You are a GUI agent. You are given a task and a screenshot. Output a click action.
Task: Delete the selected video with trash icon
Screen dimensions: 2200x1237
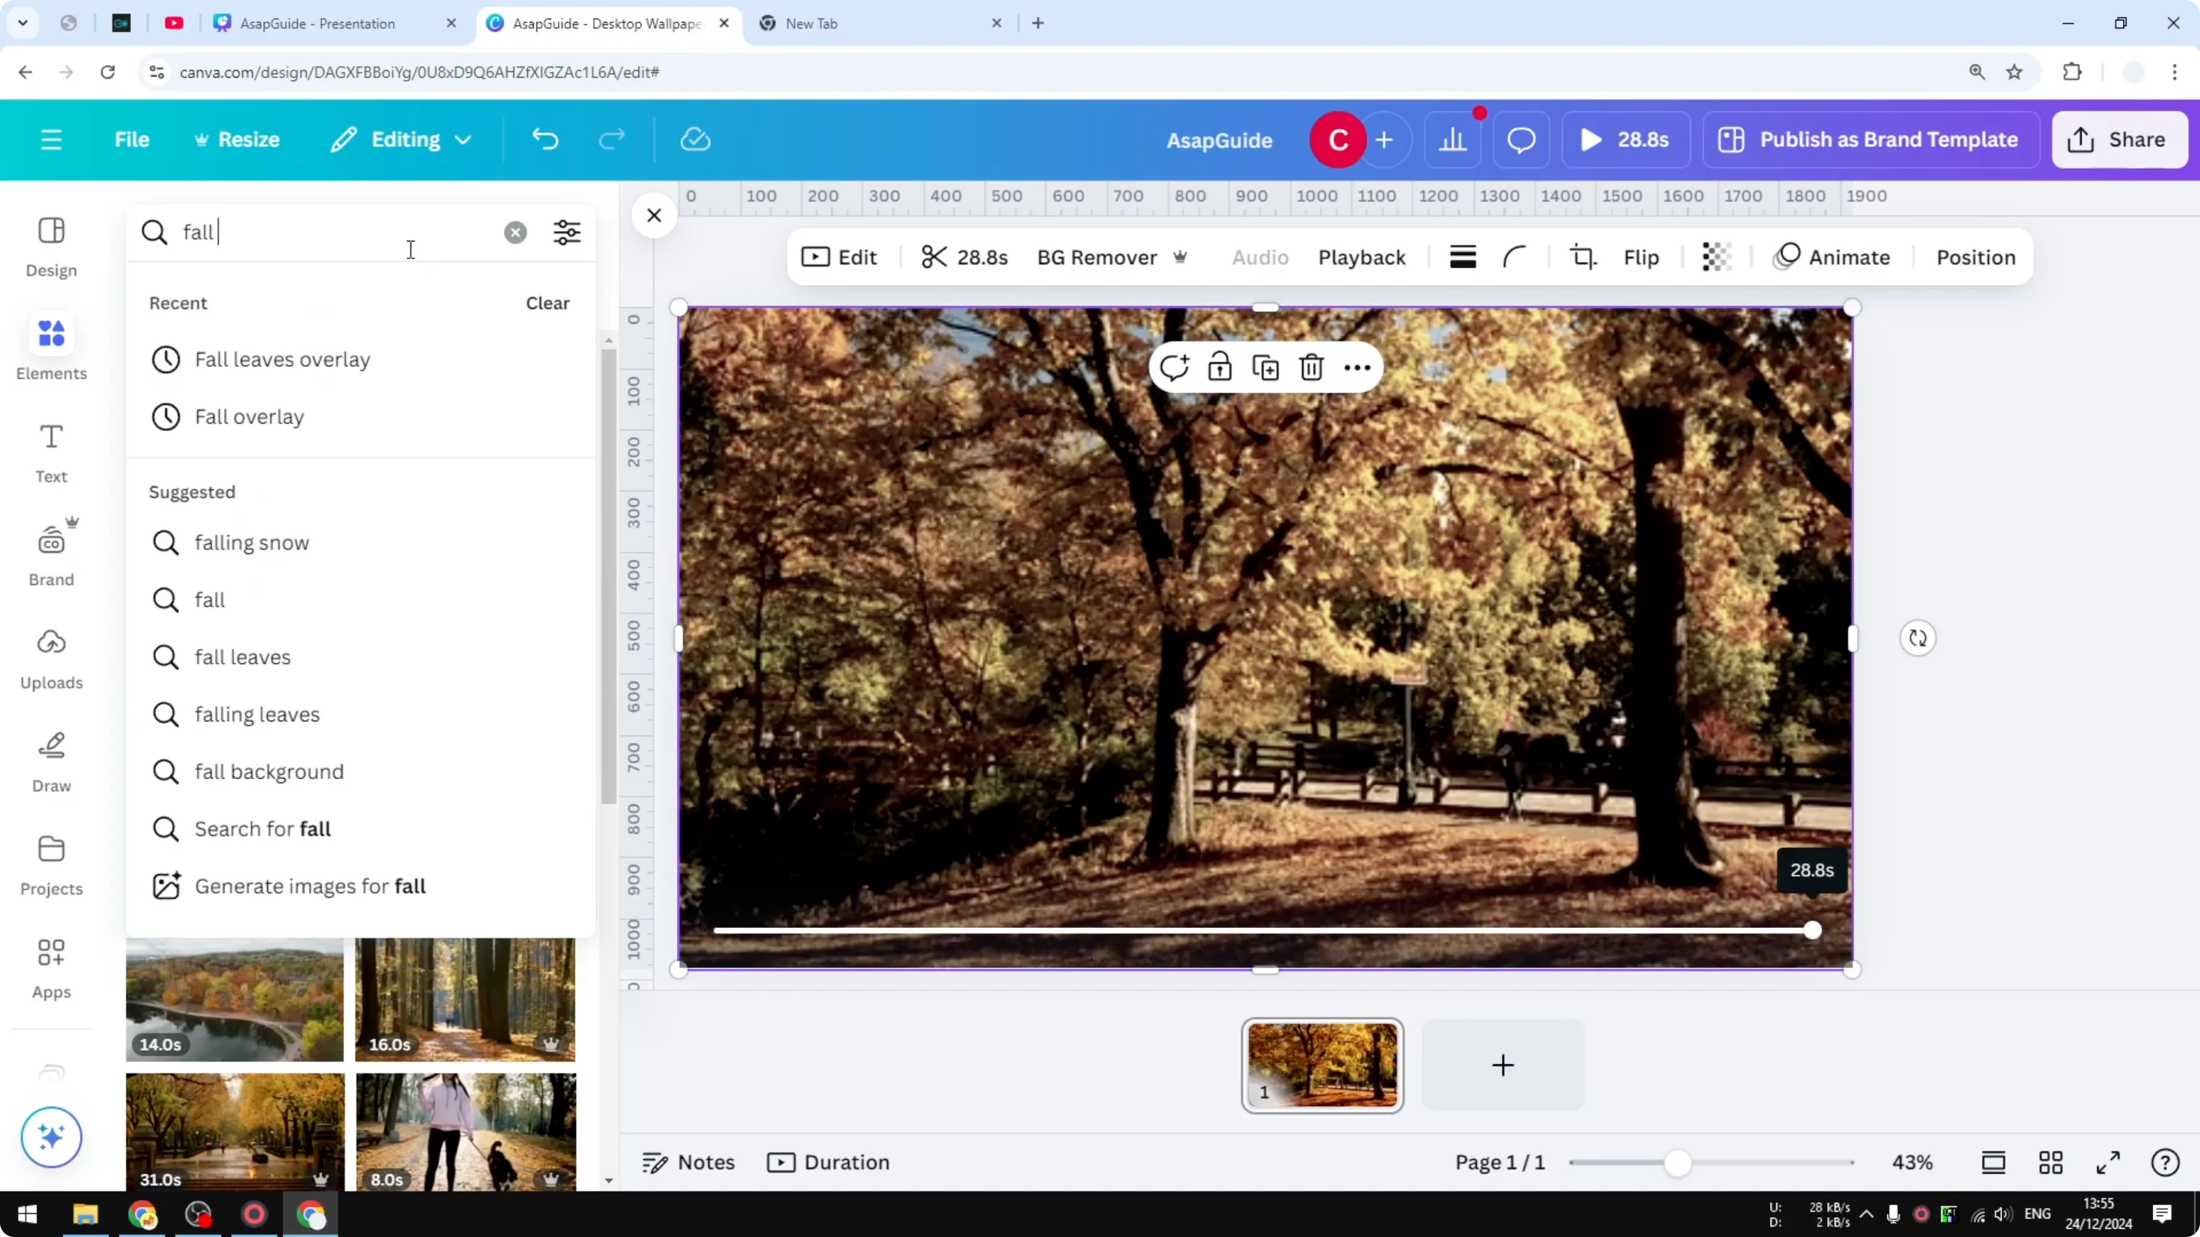1312,366
